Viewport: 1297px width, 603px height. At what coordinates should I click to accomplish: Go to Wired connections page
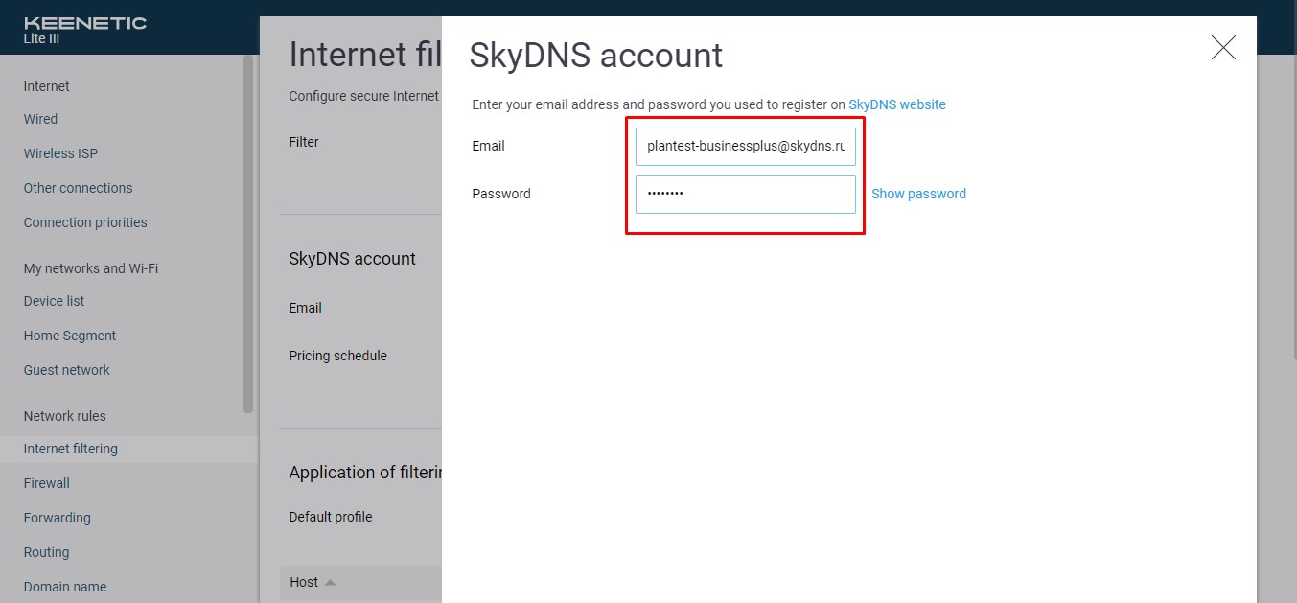(40, 119)
